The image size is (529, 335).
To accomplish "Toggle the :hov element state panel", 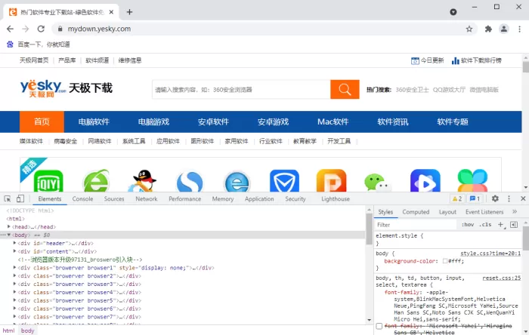I will pyautogui.click(x=468, y=225).
